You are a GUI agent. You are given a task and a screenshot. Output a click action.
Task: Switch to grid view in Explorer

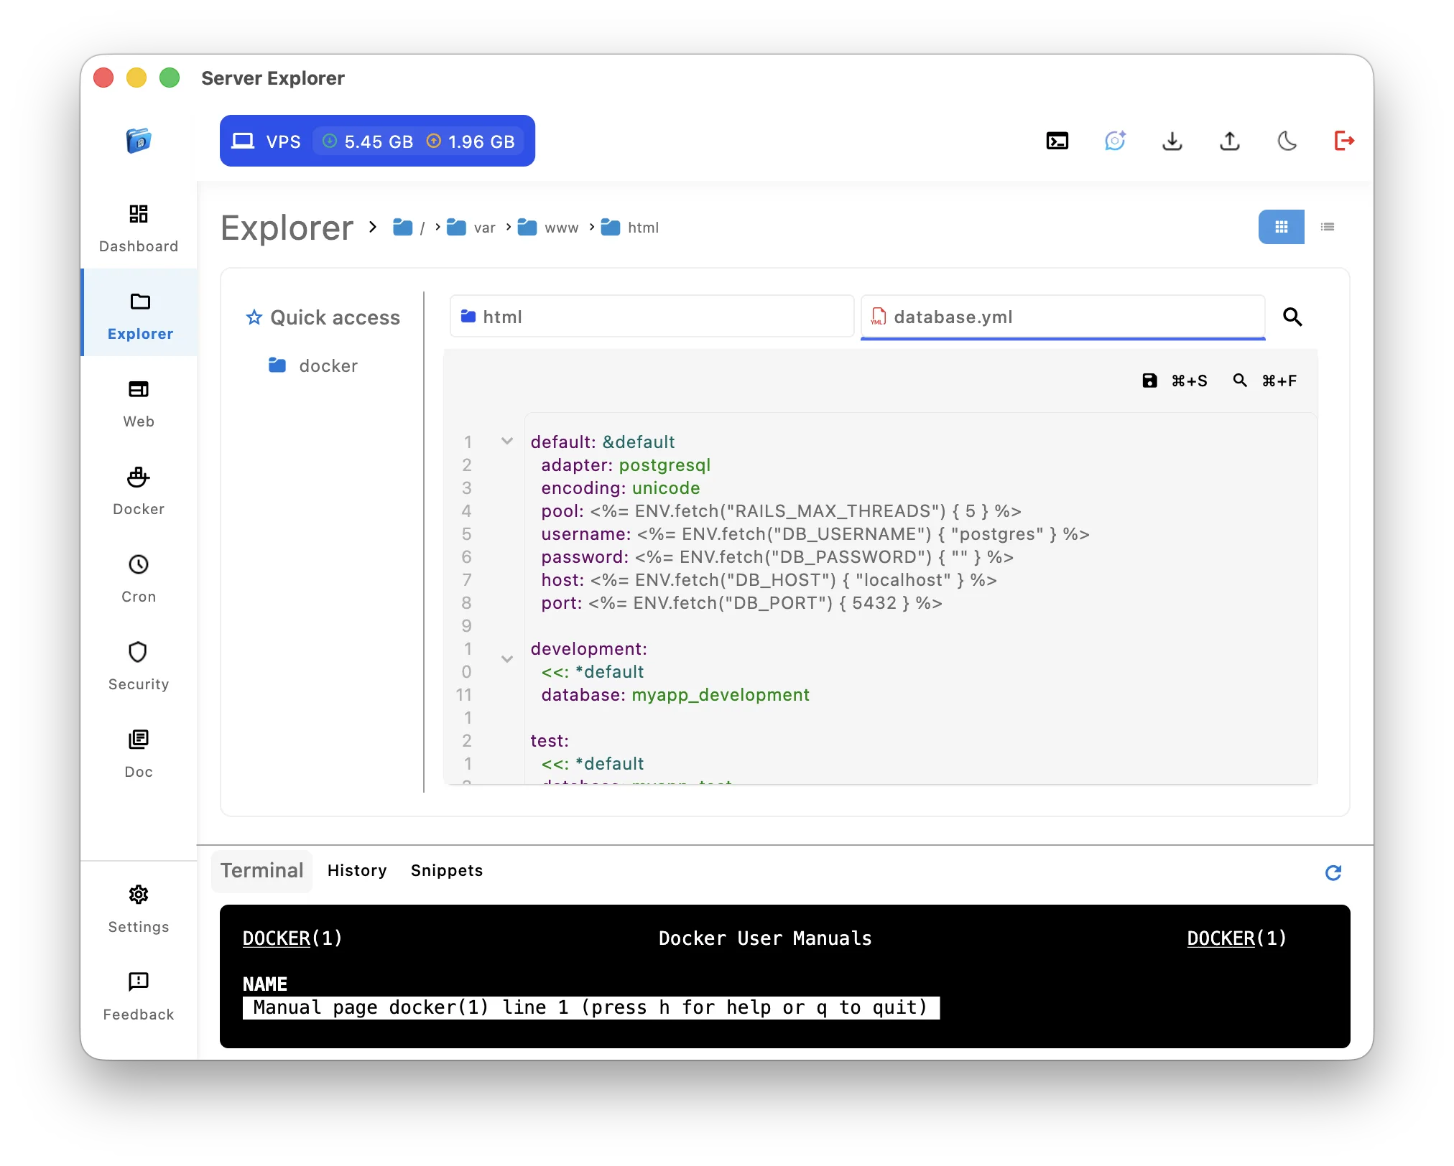click(x=1281, y=227)
